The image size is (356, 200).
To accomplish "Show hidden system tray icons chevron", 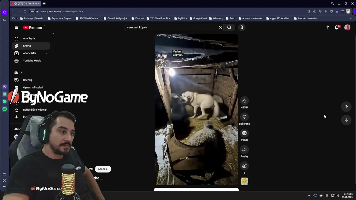I will pyautogui.click(x=309, y=196).
